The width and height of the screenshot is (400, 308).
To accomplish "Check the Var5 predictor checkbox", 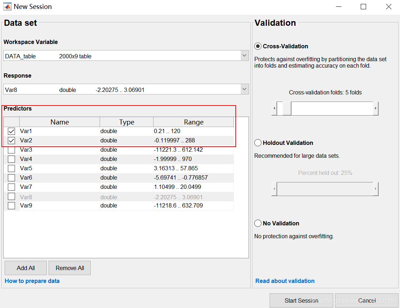I will click(11, 168).
